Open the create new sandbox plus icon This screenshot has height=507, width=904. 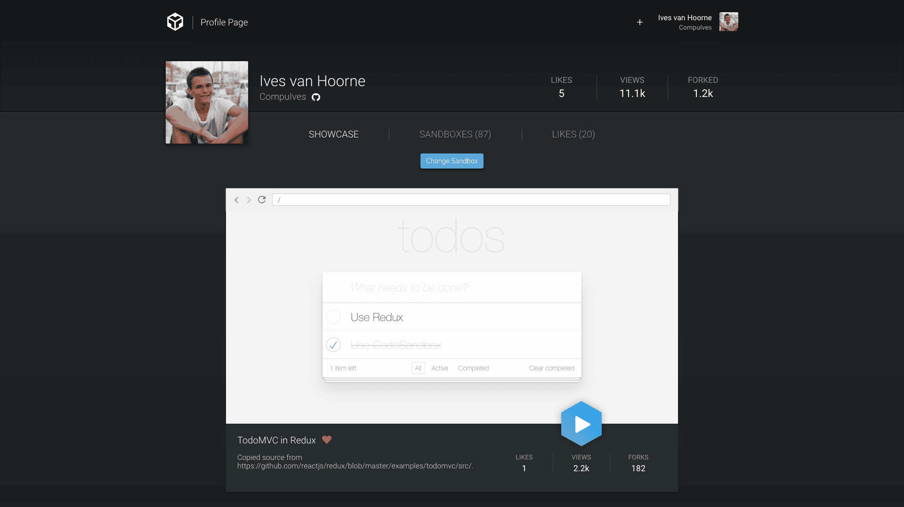click(640, 22)
